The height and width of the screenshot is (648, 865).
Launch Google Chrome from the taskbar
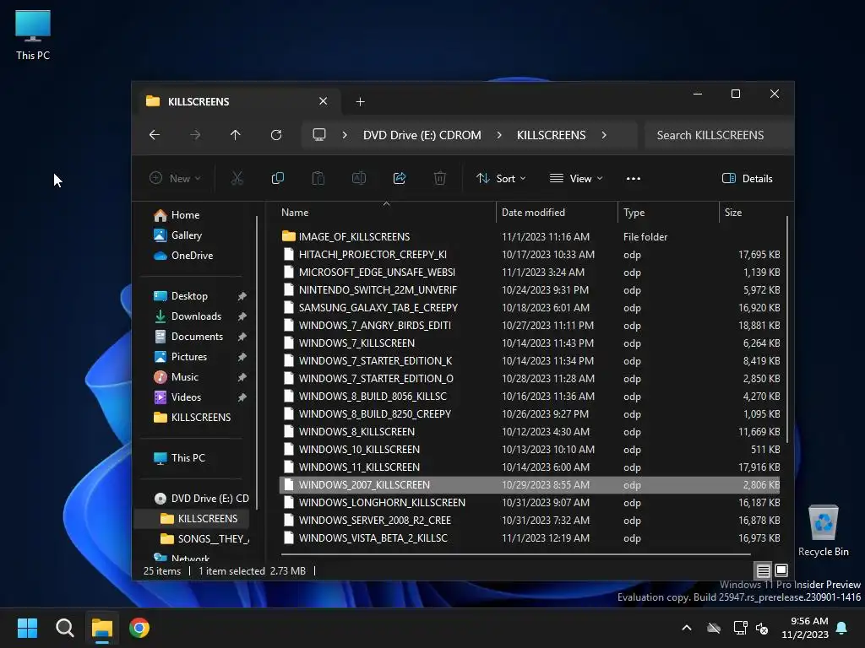[139, 628]
